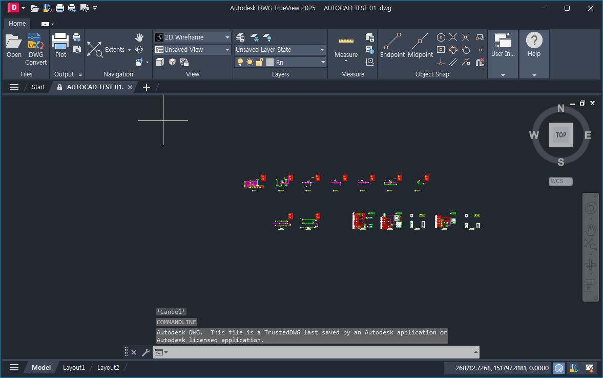Open Plot Preview in Output panel
This screenshot has width=603, height=378.
coord(76,50)
